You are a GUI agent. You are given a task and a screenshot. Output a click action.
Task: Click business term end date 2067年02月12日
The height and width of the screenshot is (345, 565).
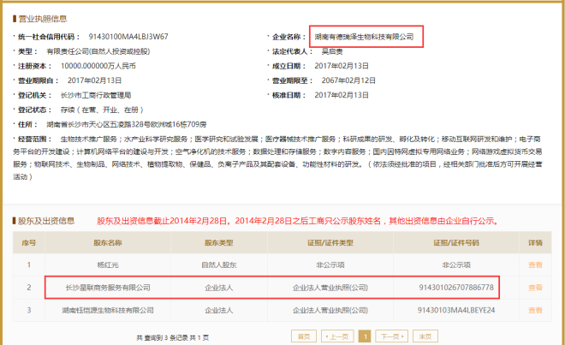tap(348, 80)
